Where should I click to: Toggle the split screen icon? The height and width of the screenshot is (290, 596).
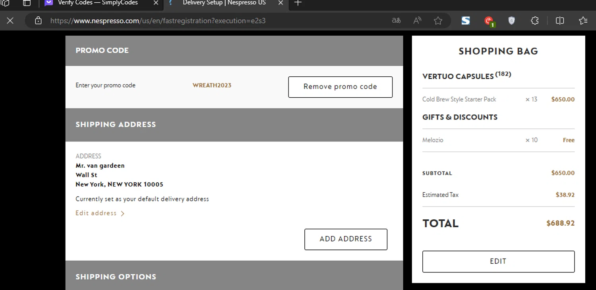(x=560, y=21)
